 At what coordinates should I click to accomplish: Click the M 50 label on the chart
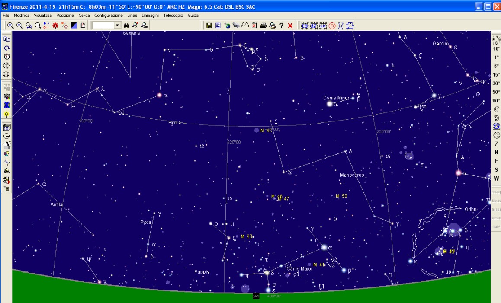click(341, 196)
